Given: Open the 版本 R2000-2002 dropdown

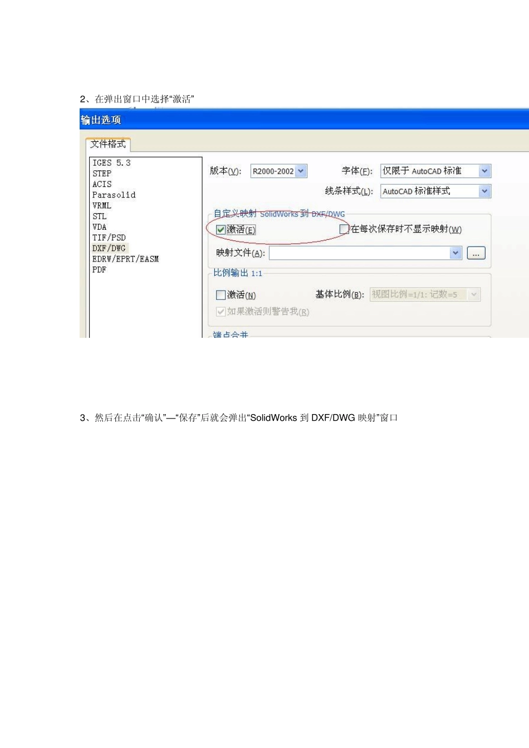Looking at the screenshot, I should click(x=301, y=171).
